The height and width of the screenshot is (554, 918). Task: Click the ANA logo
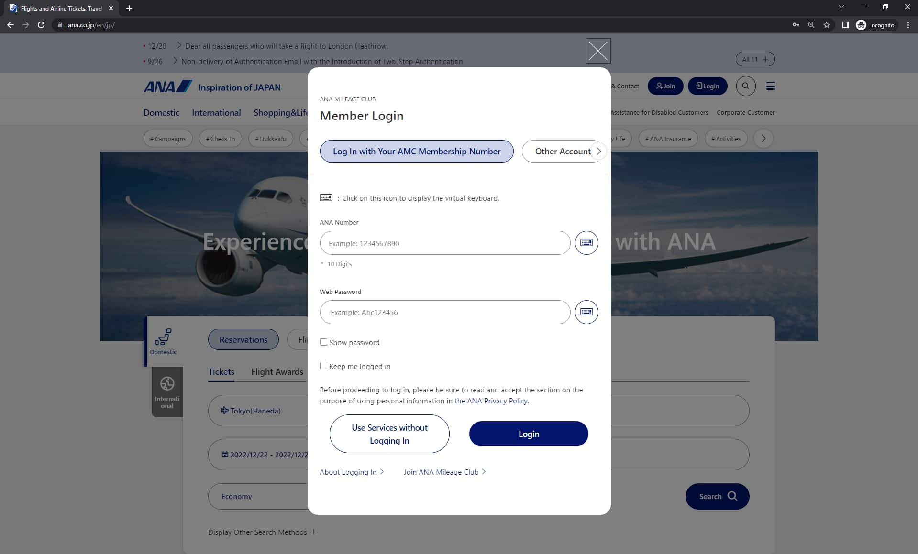pos(168,87)
